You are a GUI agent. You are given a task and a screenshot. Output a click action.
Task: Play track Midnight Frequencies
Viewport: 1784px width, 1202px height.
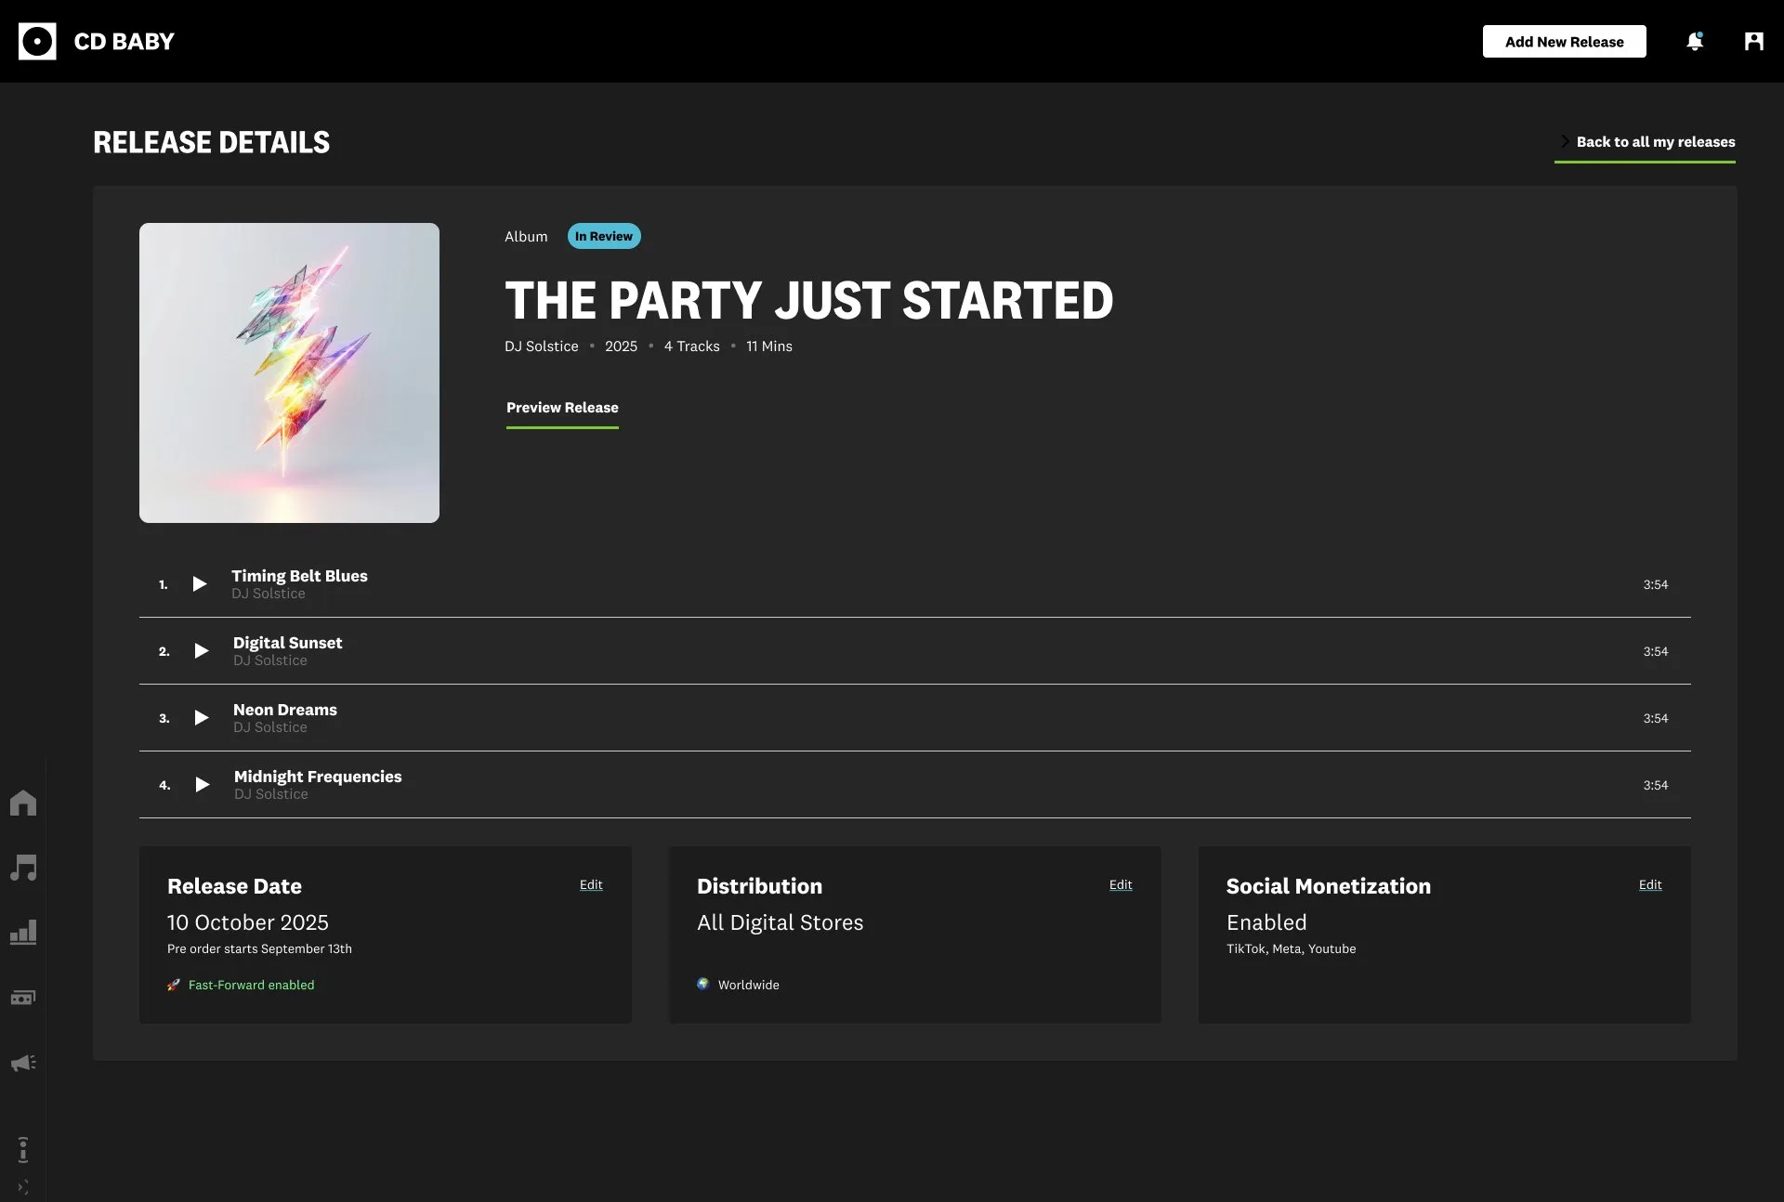coord(202,784)
